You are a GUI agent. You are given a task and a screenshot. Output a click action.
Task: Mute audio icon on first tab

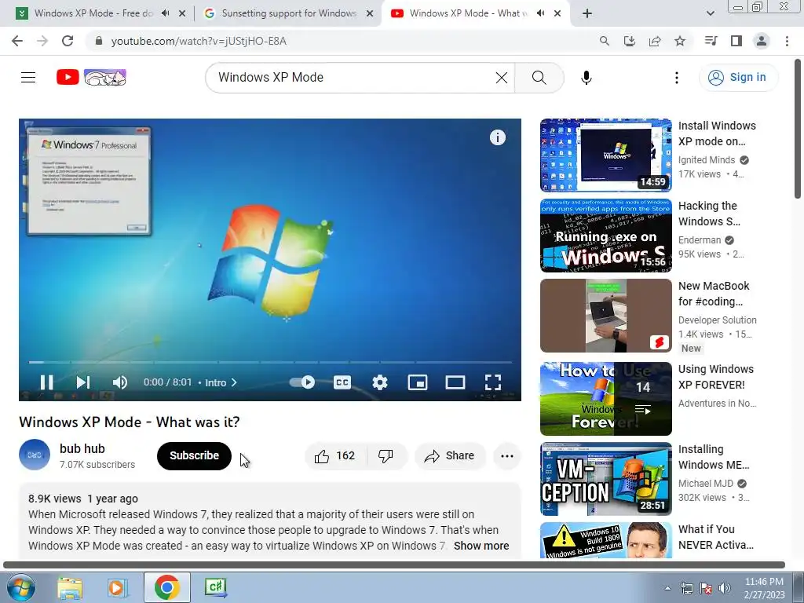(165, 13)
